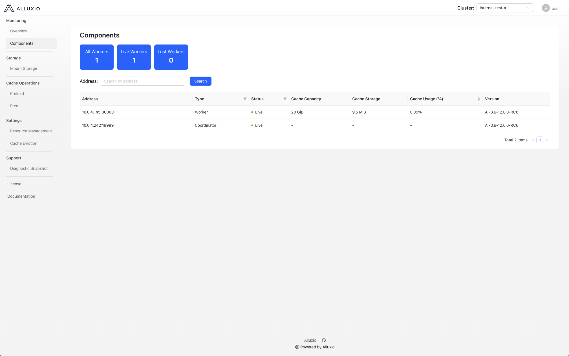
Task: Click the Lost Workers card
Action: [171, 57]
